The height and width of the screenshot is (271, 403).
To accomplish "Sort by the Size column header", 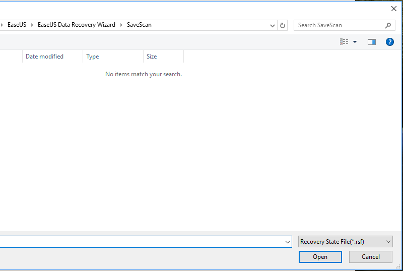I will tap(163, 57).
